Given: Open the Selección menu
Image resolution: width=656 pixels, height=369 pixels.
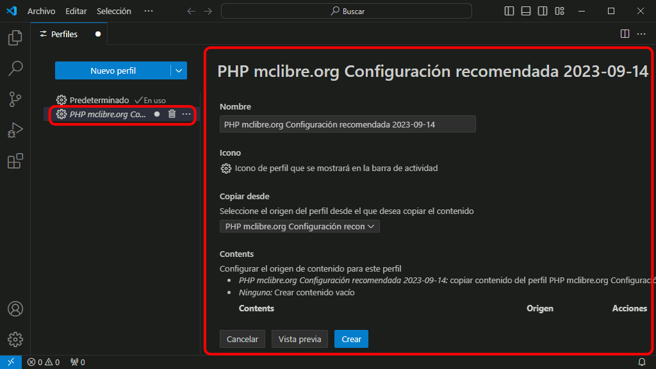Looking at the screenshot, I should 114,12.
